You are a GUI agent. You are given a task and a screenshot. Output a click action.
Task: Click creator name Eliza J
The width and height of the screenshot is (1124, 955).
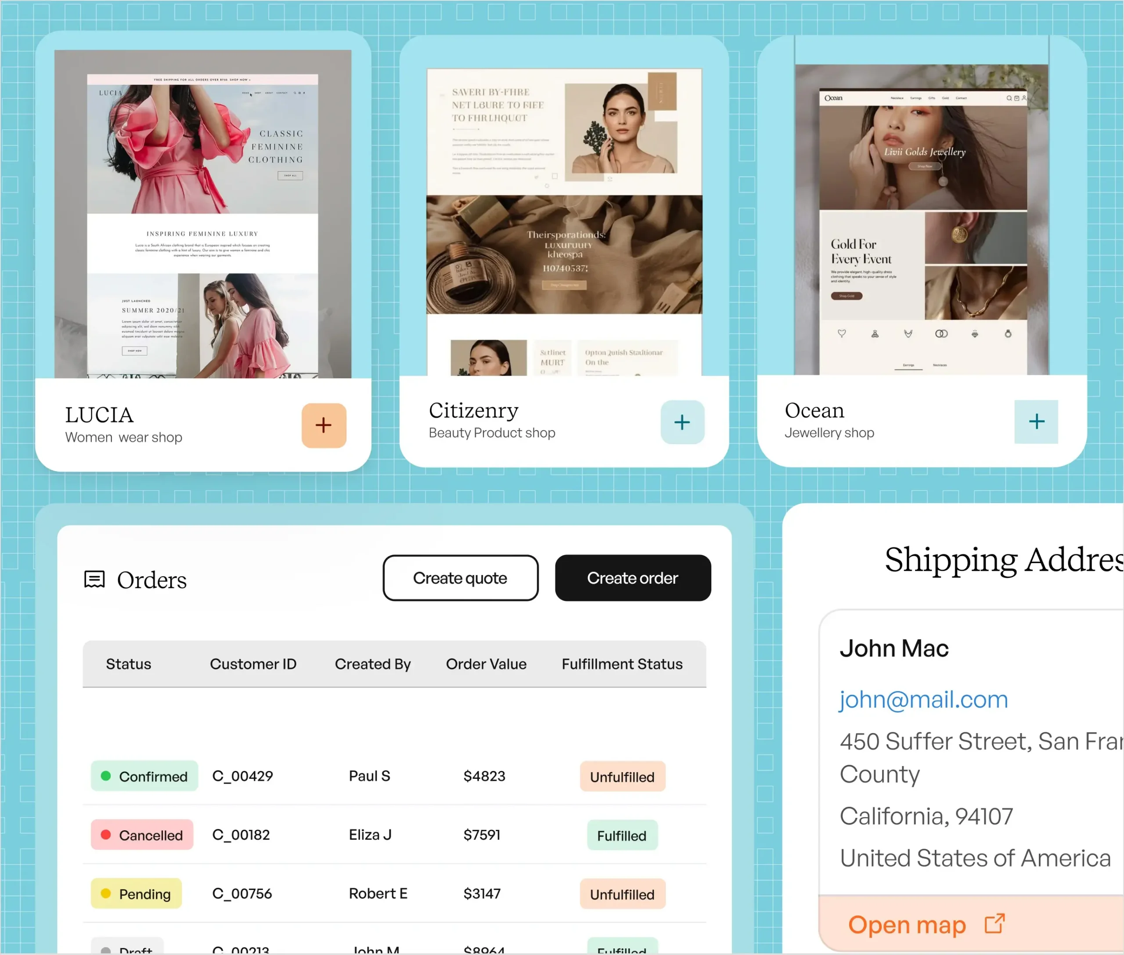point(370,835)
